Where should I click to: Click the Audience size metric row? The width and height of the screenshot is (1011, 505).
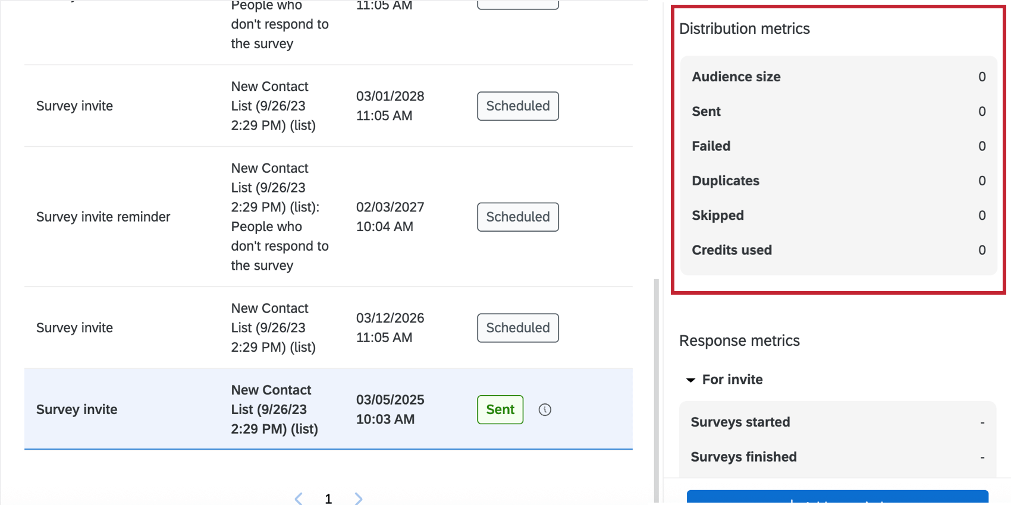837,77
